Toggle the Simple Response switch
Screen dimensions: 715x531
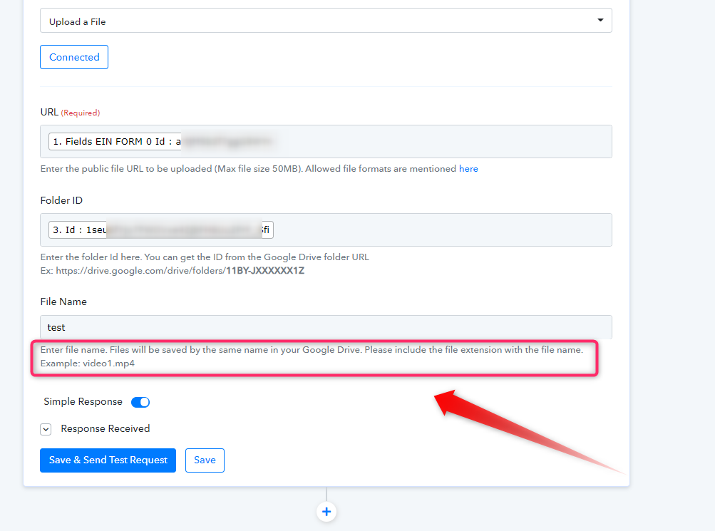140,402
